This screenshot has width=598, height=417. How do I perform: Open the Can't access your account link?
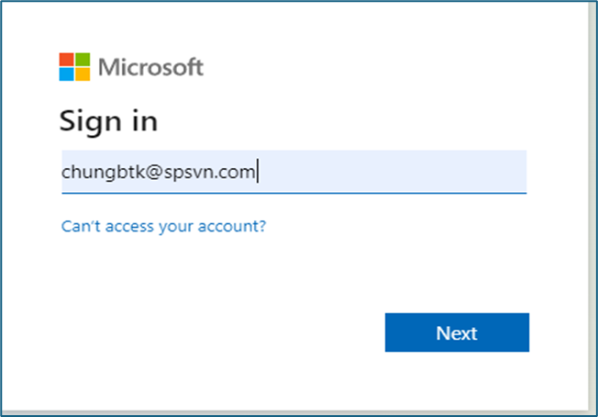[x=163, y=225]
